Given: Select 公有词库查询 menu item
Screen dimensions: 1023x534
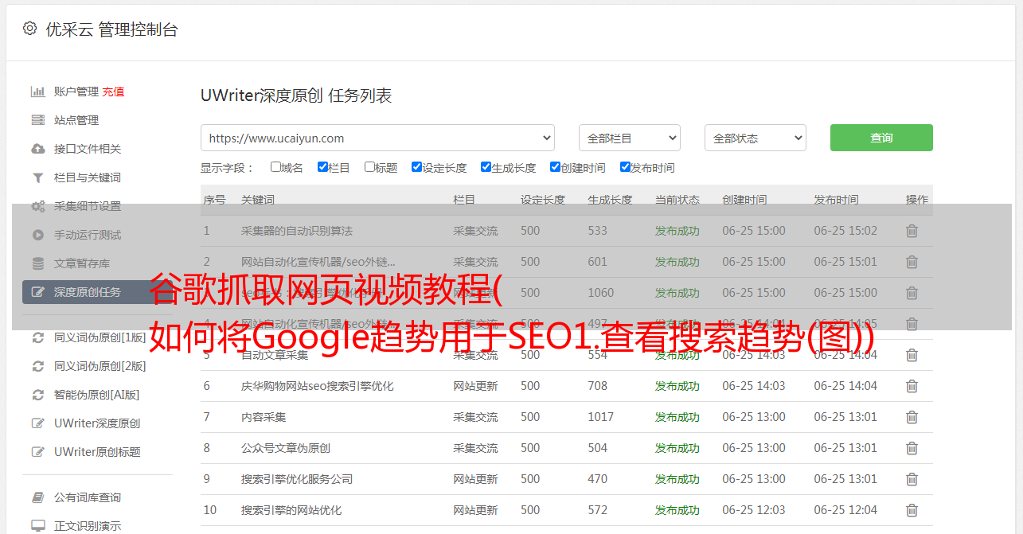Looking at the screenshot, I should pyautogui.click(x=88, y=497).
